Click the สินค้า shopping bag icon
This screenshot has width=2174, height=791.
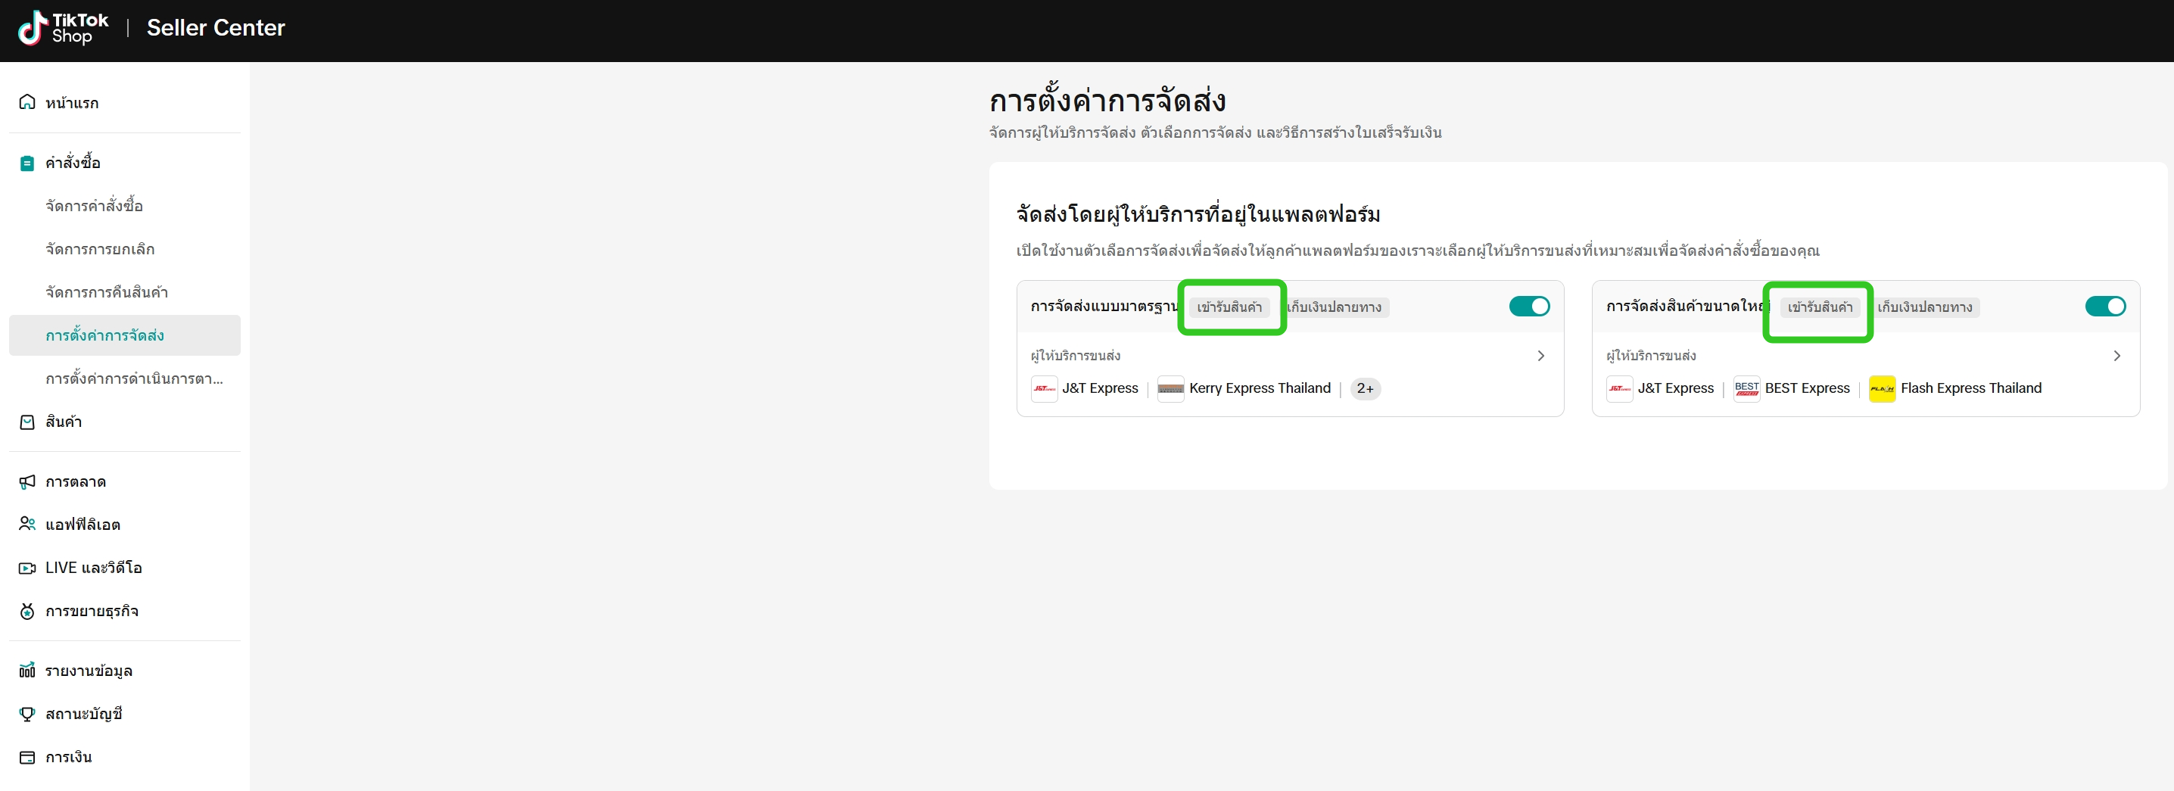click(27, 422)
